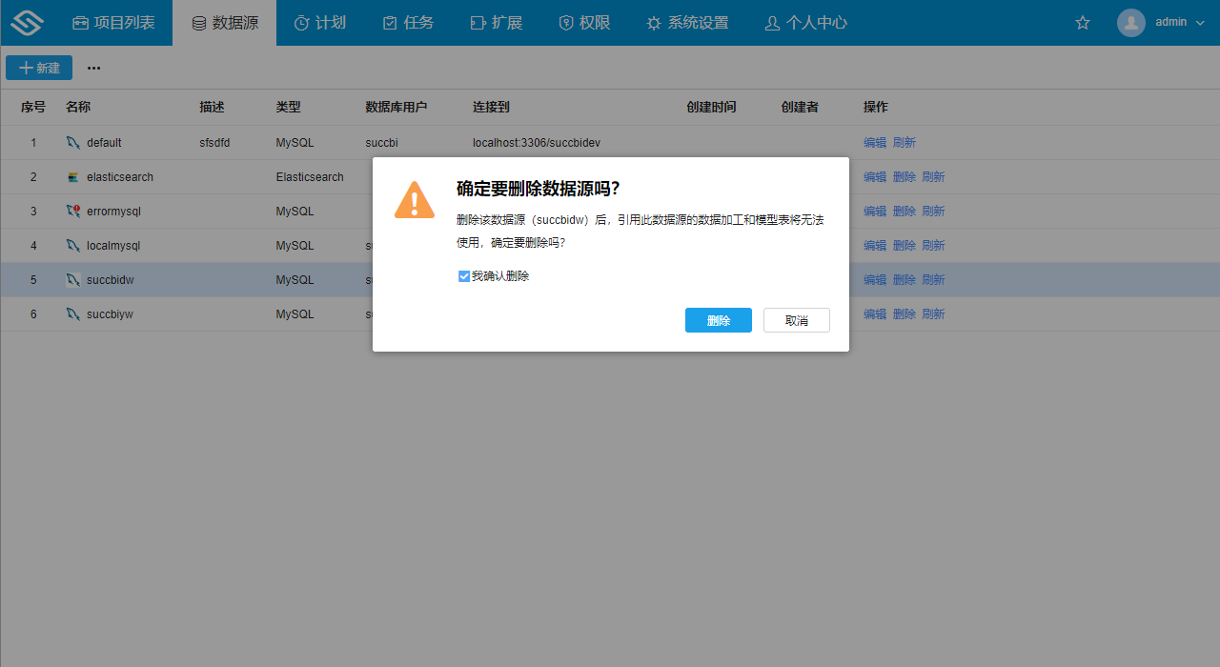Click the Succbi logo icon at top left
The image size is (1220, 667).
tap(26, 22)
